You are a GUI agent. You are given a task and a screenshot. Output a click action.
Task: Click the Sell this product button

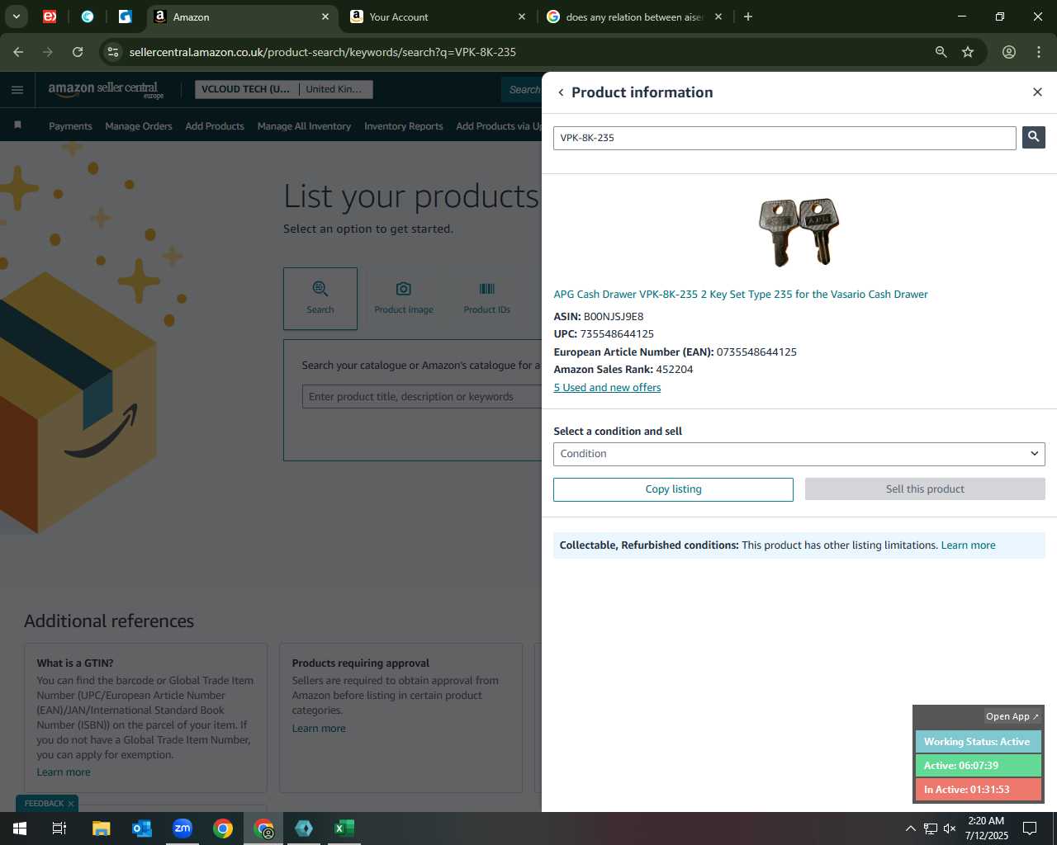(x=925, y=489)
